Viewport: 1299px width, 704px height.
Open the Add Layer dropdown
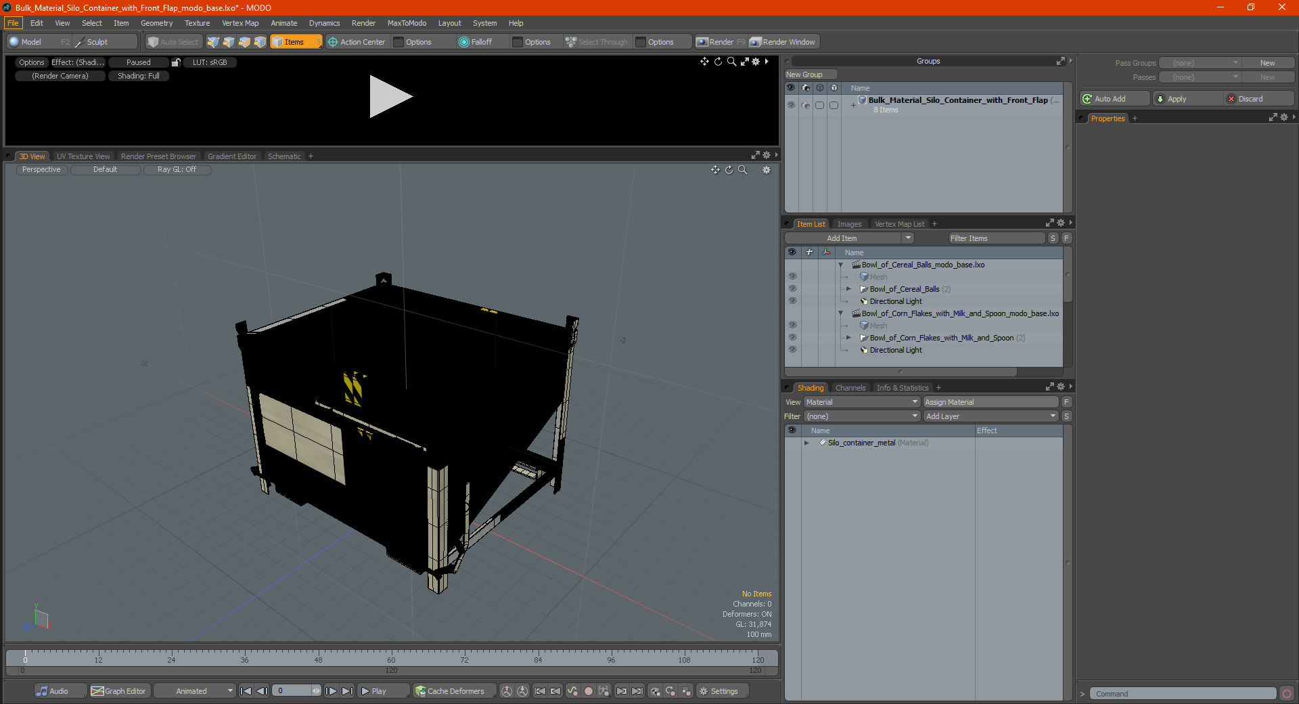click(990, 416)
